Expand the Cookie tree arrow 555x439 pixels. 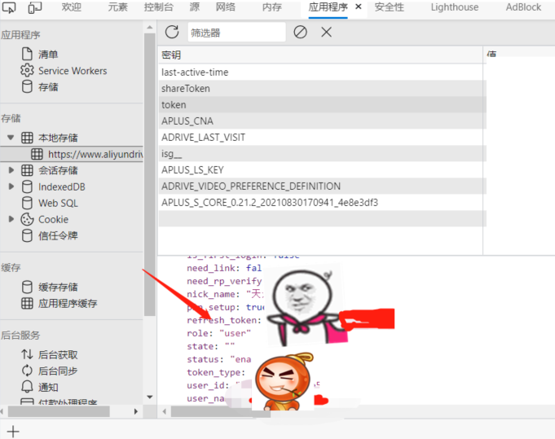[11, 219]
